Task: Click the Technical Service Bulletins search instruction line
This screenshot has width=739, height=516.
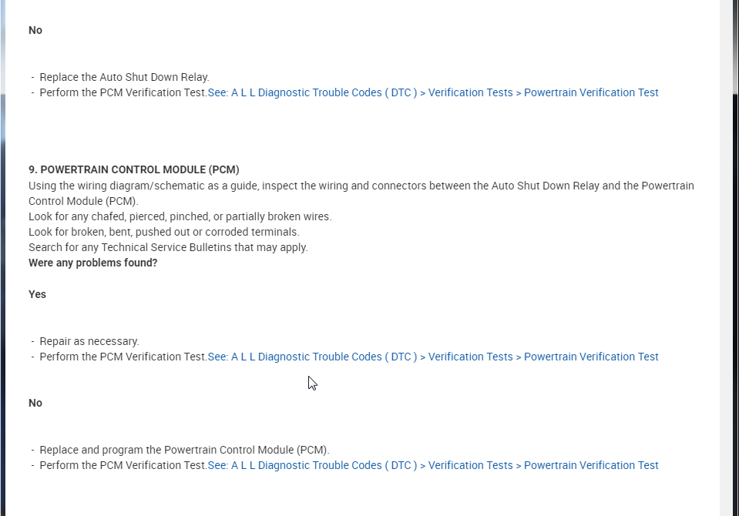Action: (x=168, y=247)
